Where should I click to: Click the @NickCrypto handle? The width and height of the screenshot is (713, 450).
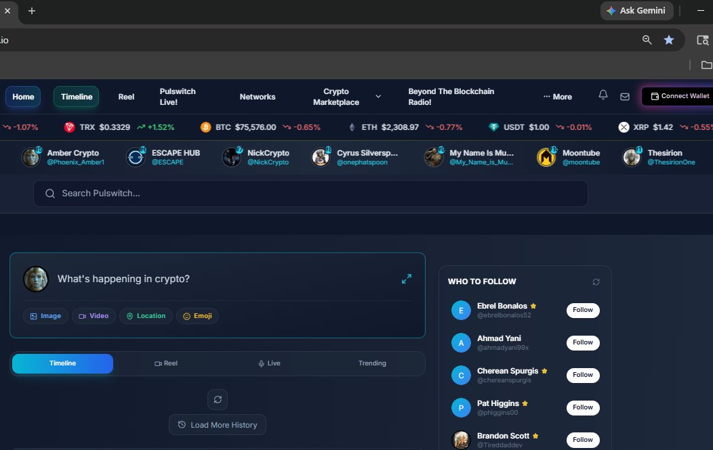point(268,162)
